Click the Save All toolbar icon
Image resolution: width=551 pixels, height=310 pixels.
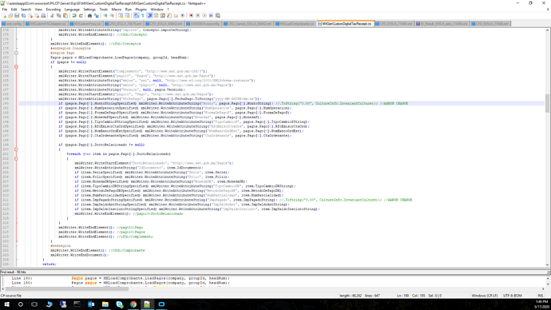tap(23, 15)
